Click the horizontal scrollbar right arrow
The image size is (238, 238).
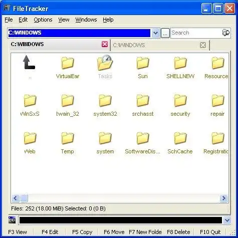coord(223,198)
